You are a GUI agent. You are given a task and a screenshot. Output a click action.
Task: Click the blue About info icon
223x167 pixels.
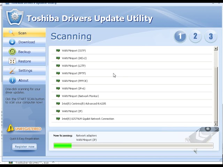[13, 80]
